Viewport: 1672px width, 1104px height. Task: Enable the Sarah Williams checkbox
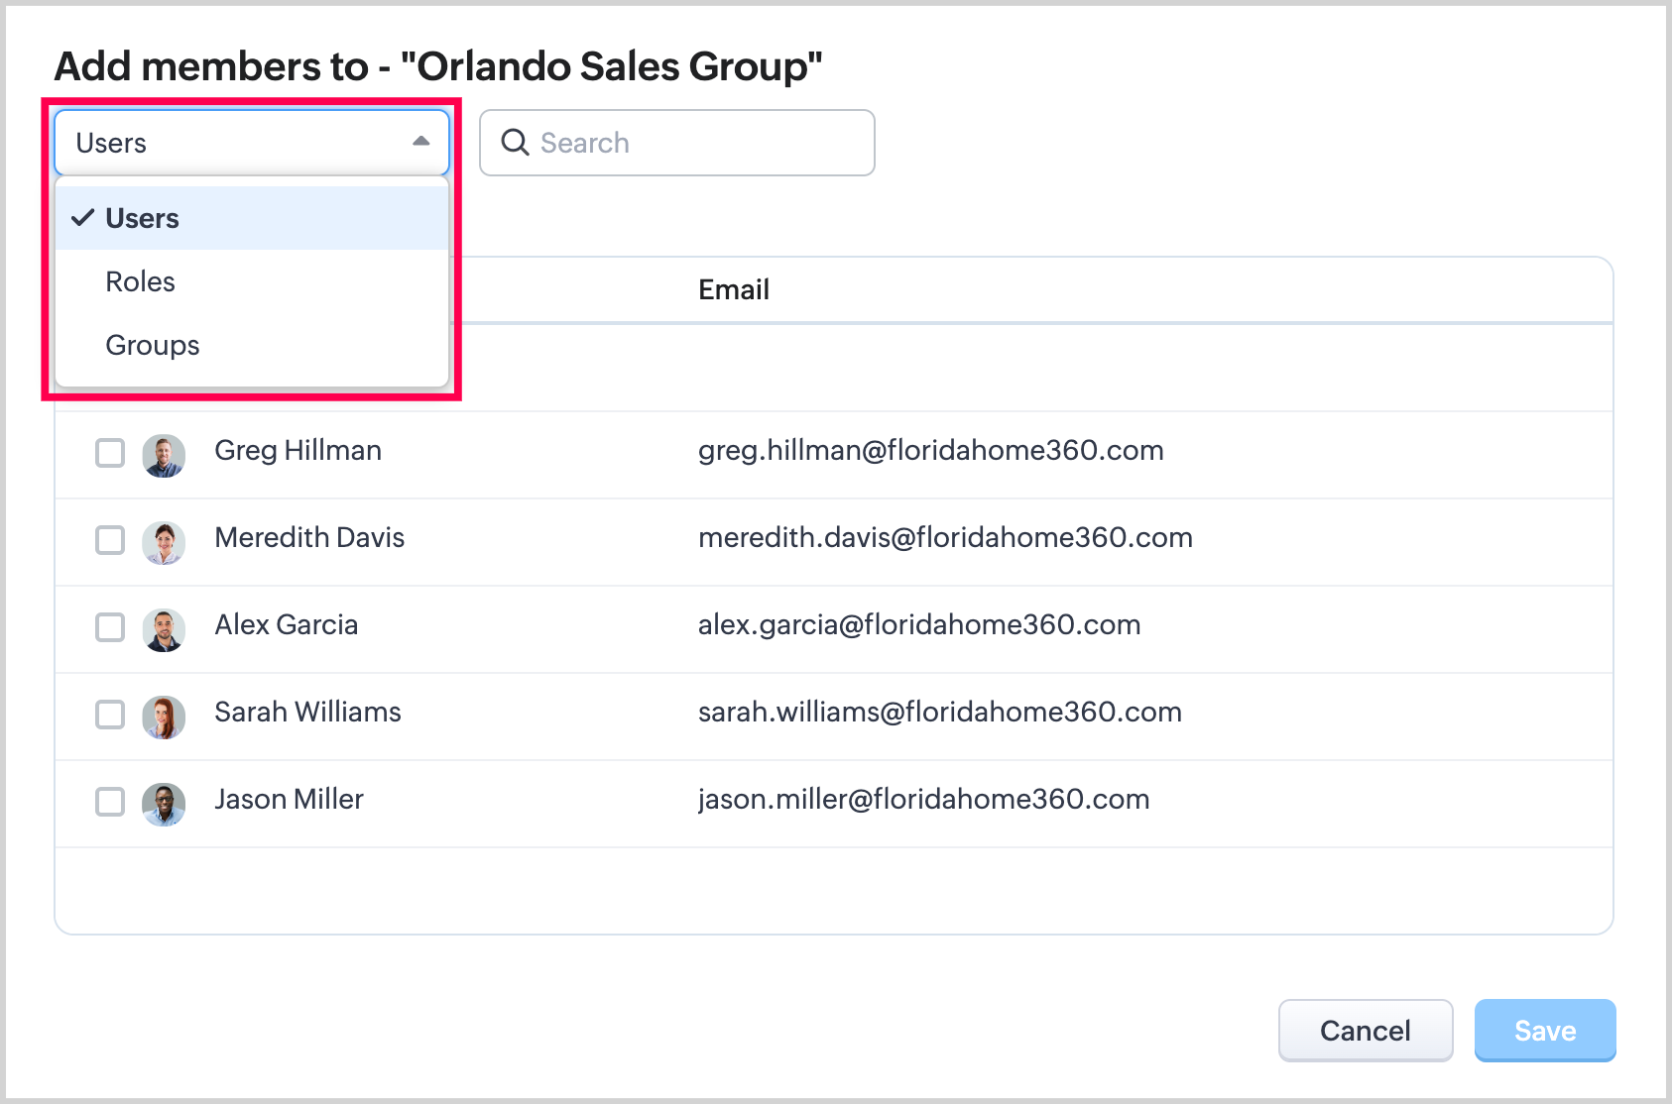click(110, 715)
